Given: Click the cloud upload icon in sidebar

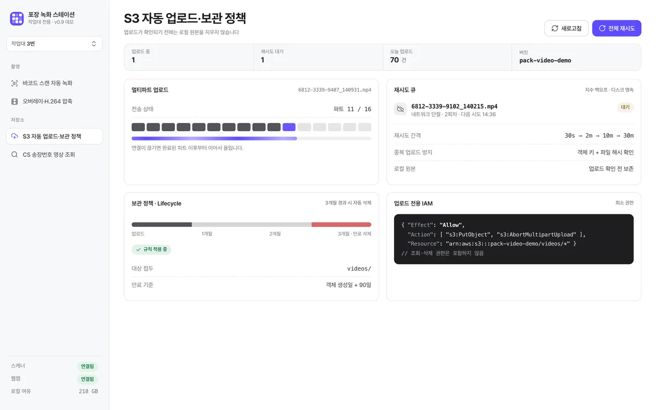Looking at the screenshot, I should click(x=15, y=136).
